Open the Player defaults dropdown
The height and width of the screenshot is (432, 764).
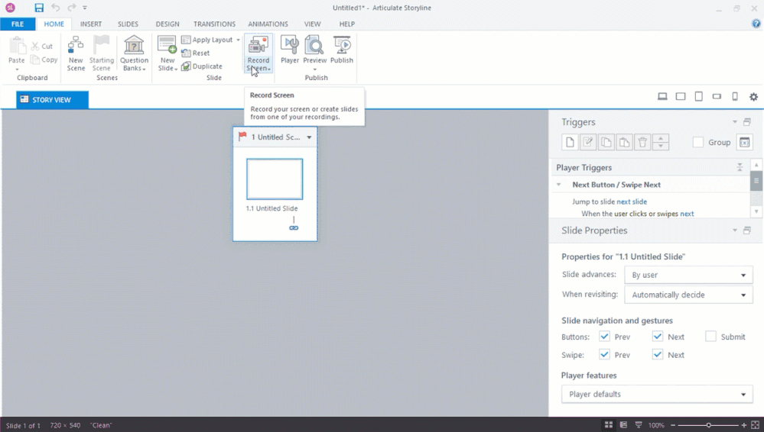(657, 394)
